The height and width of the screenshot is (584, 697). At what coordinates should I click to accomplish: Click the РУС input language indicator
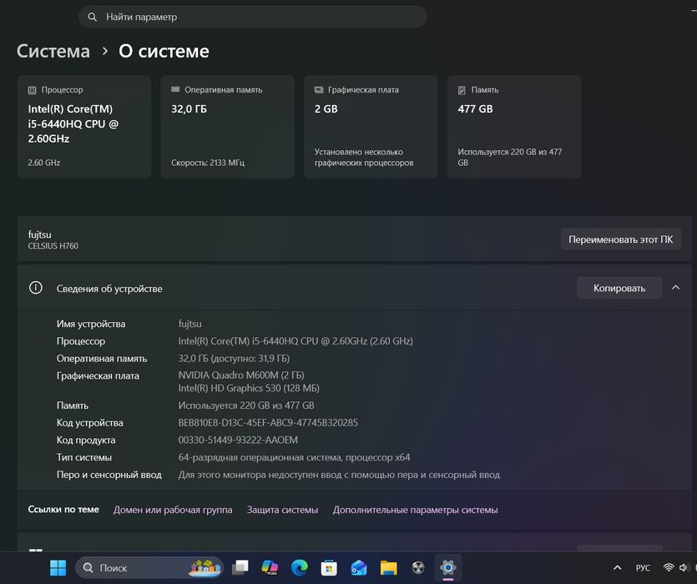[643, 567]
